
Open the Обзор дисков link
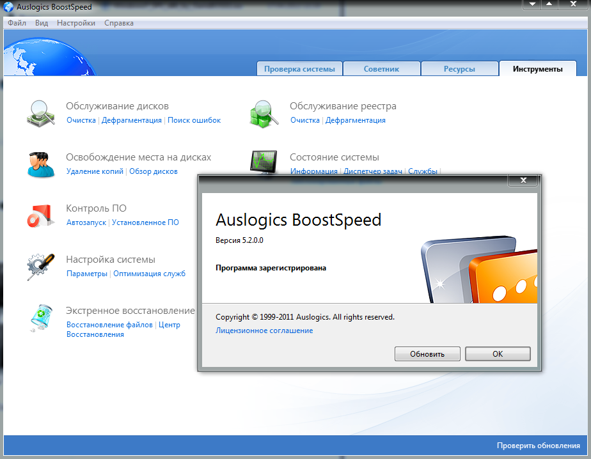[154, 171]
